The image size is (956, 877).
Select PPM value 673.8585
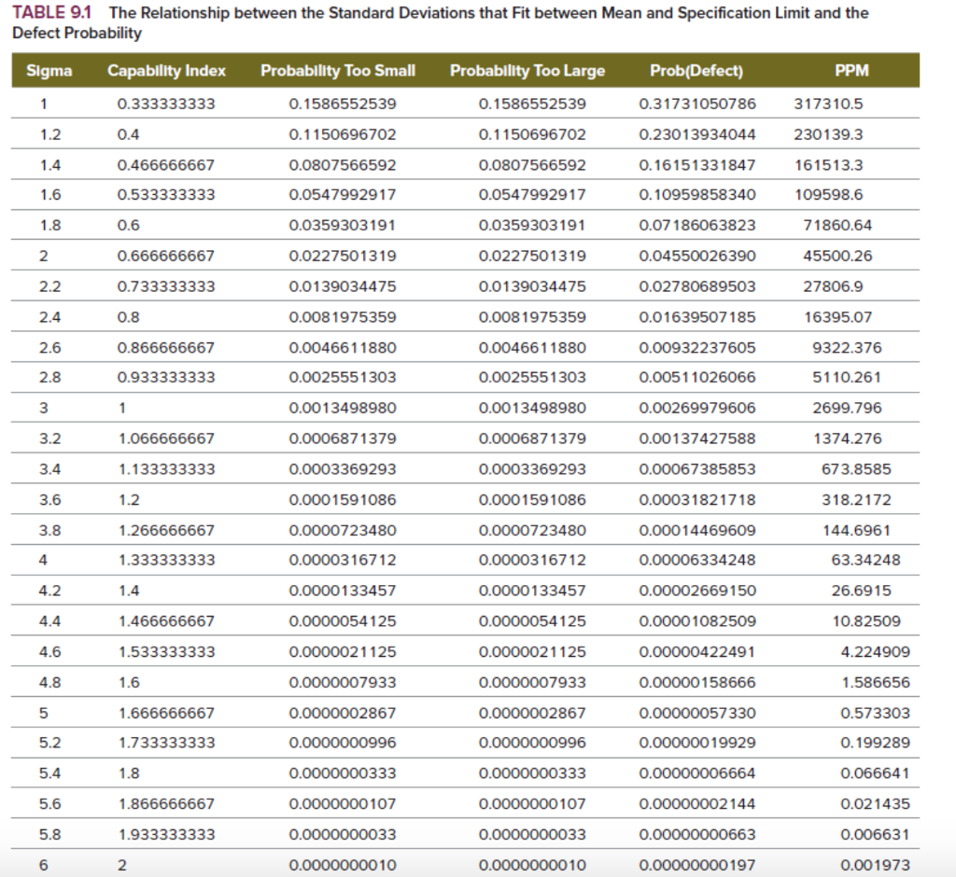pos(856,469)
